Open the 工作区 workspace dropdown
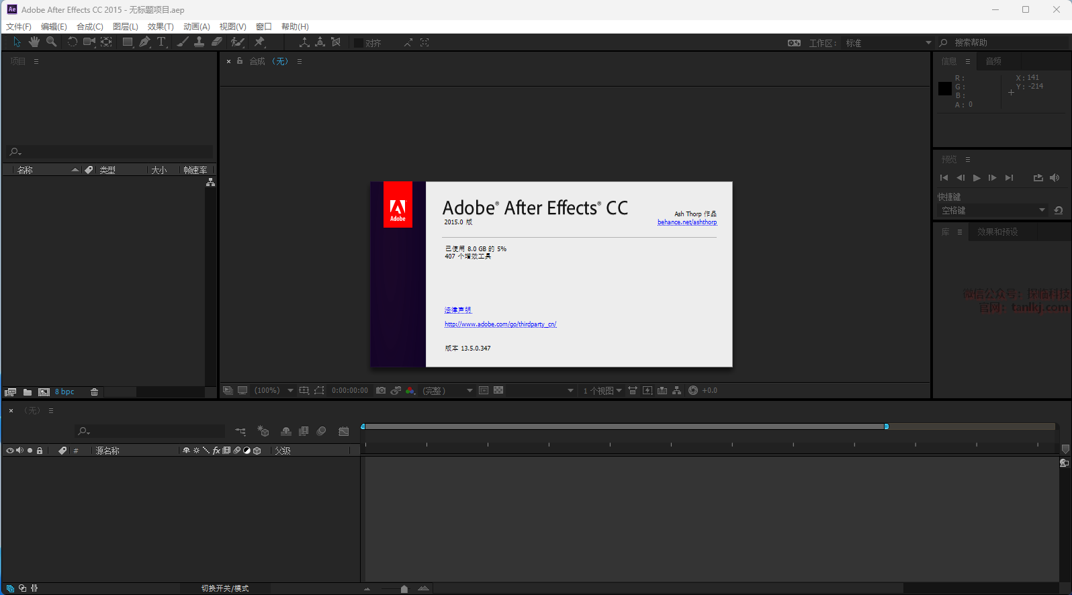This screenshot has width=1072, height=595. [888, 43]
